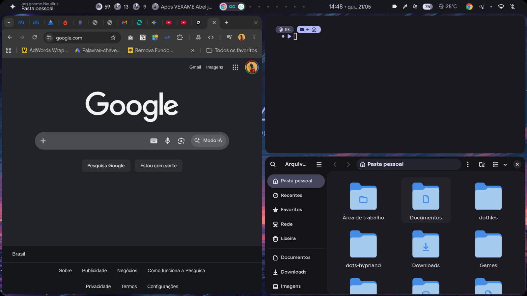Click the search-in-folder icon in Arquivos
Viewport: 527px width, 296px height.
[x=482, y=164]
